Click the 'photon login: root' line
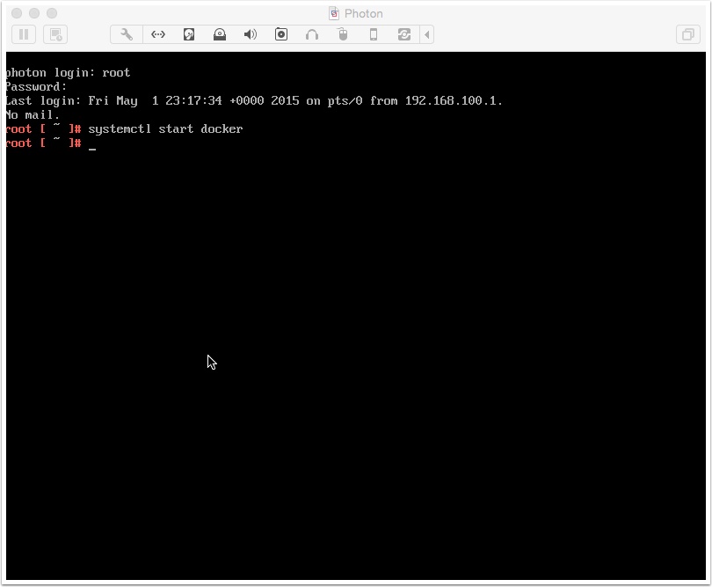Image resolution: width=712 pixels, height=587 pixels. (x=68, y=73)
